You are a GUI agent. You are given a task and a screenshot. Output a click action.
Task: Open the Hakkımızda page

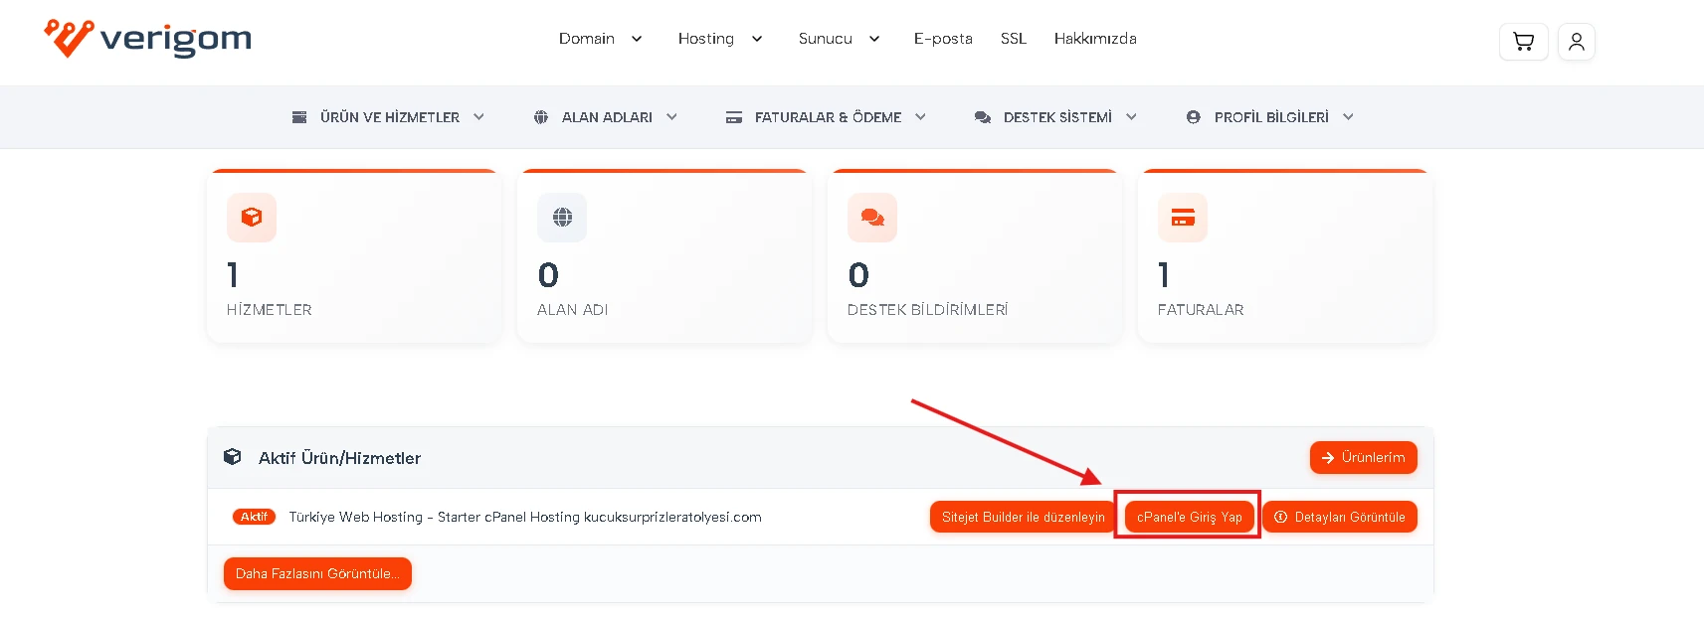(x=1095, y=39)
